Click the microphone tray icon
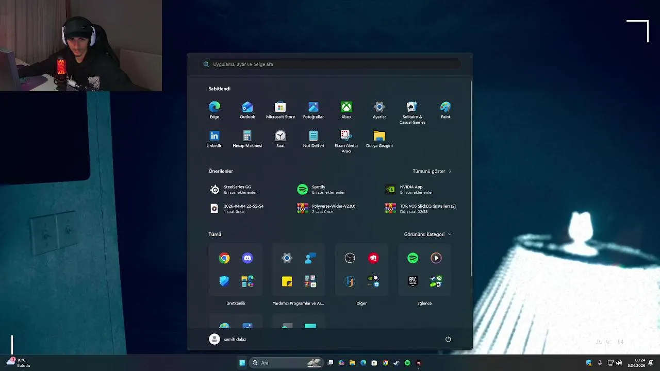Viewport: 660px width, 371px height. coord(600,363)
